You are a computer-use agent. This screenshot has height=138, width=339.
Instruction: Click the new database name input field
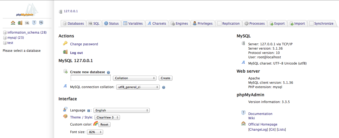click(x=91, y=78)
